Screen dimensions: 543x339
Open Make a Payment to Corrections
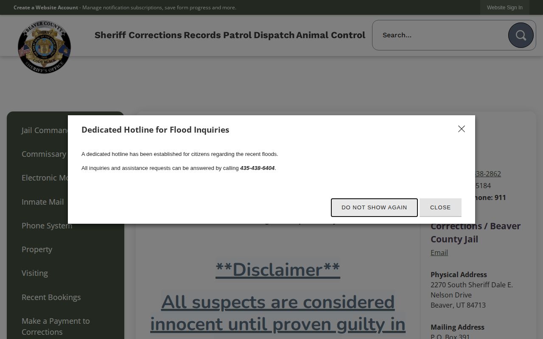(x=56, y=326)
